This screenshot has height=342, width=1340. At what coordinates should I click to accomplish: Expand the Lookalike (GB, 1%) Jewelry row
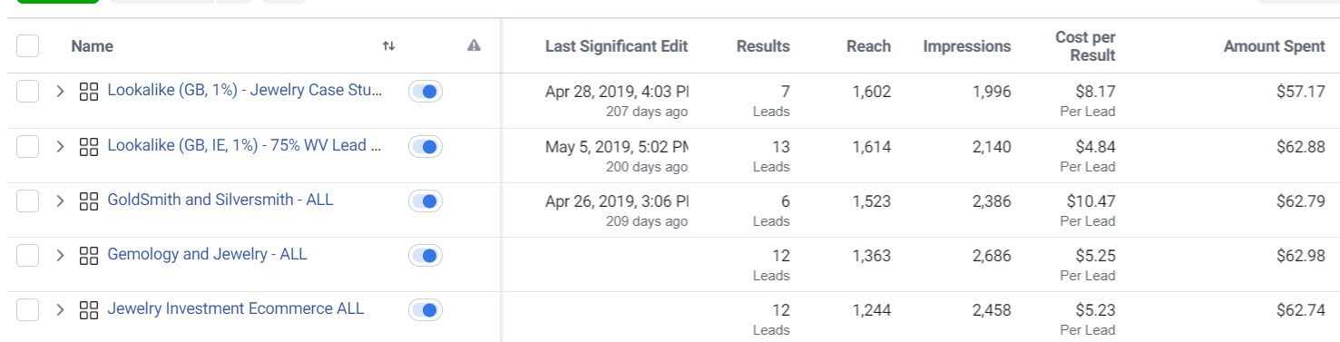[60, 92]
